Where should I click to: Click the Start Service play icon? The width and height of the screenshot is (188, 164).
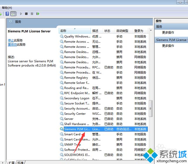[x=21, y=14]
